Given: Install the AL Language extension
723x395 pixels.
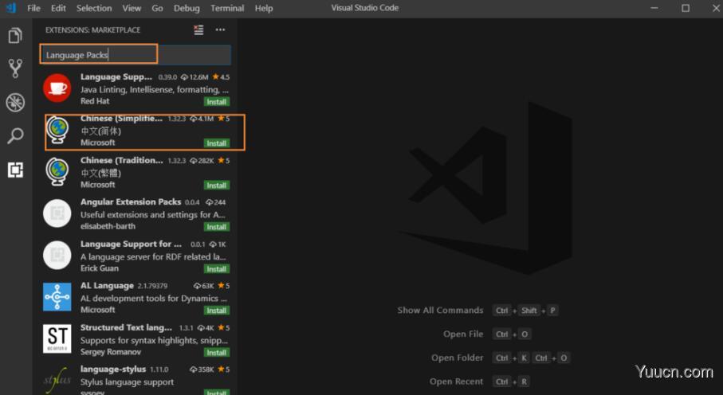Looking at the screenshot, I should click(x=216, y=311).
